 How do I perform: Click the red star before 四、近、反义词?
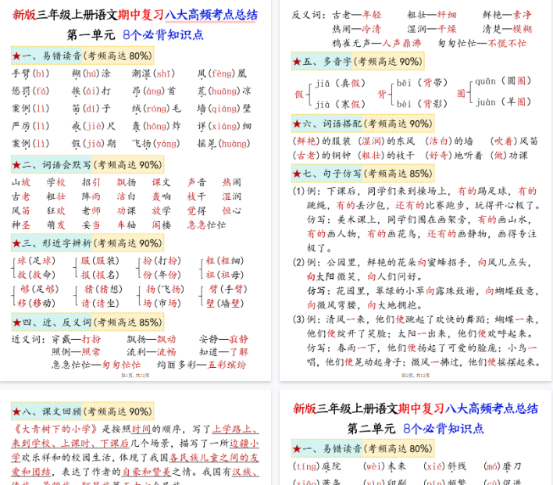16,321
